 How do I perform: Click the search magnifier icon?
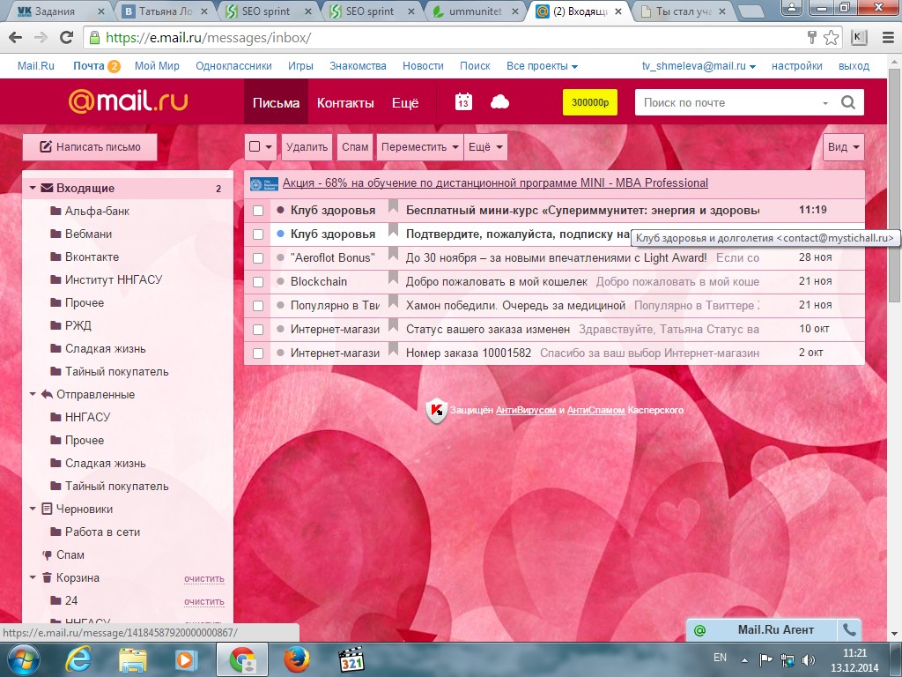(848, 102)
